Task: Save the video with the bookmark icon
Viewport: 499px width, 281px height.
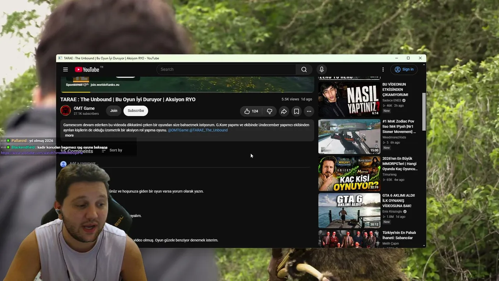Action: (x=296, y=111)
